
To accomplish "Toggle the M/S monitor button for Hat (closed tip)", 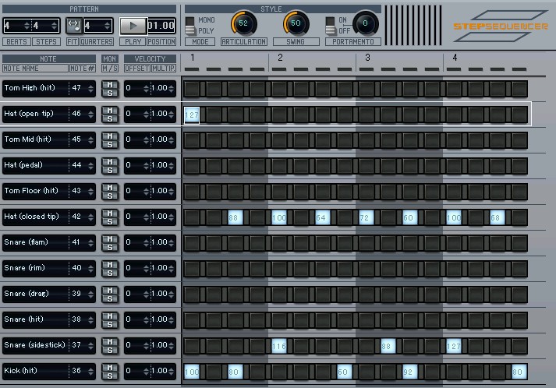I will coord(110,217).
